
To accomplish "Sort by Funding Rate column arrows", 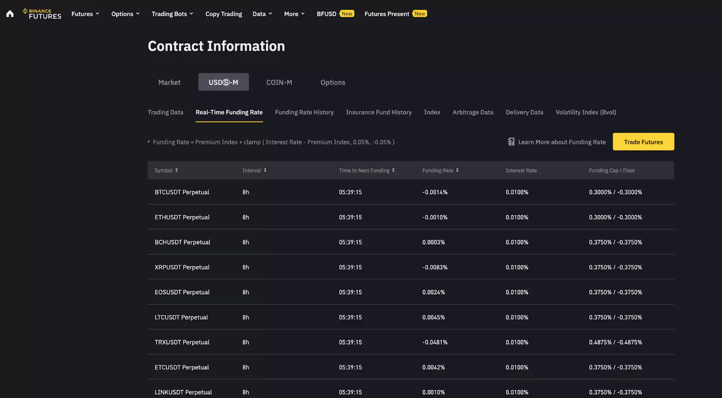I will tap(457, 170).
